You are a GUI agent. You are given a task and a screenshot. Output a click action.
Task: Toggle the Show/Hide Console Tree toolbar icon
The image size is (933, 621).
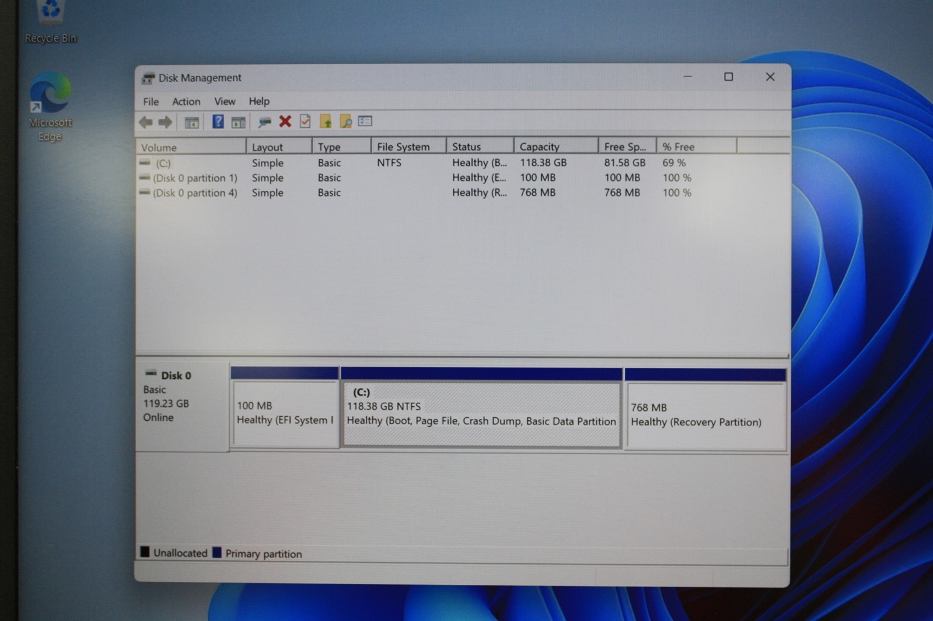[x=191, y=122]
